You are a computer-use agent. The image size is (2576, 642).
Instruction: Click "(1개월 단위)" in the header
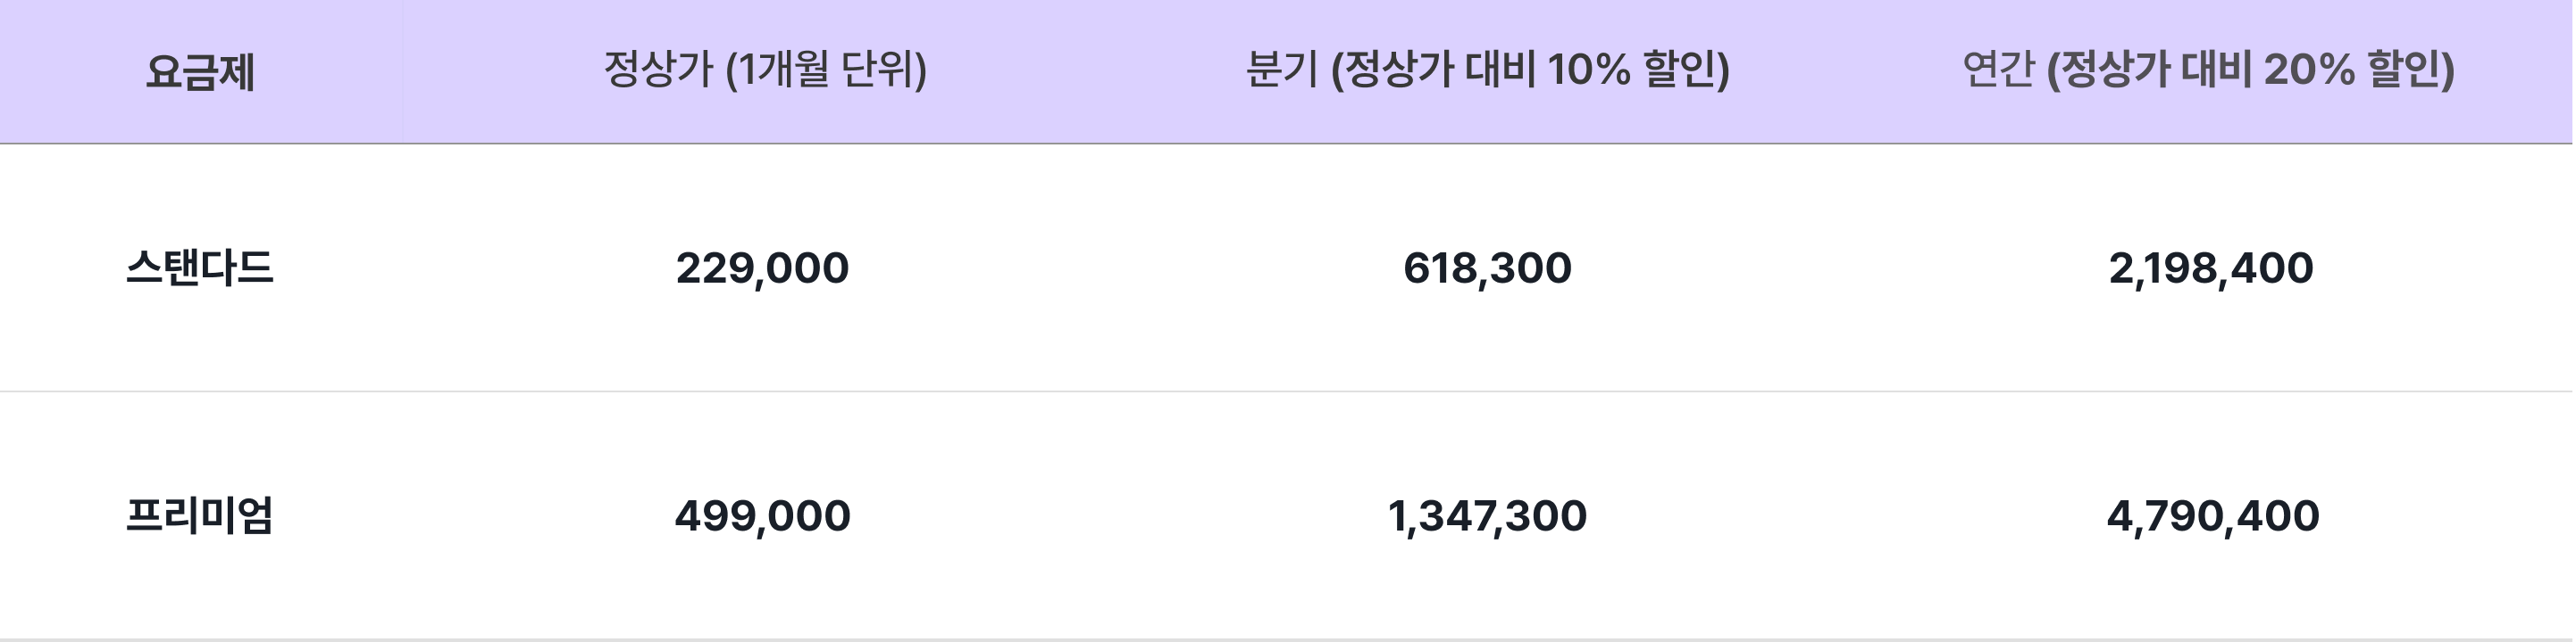coord(826,70)
